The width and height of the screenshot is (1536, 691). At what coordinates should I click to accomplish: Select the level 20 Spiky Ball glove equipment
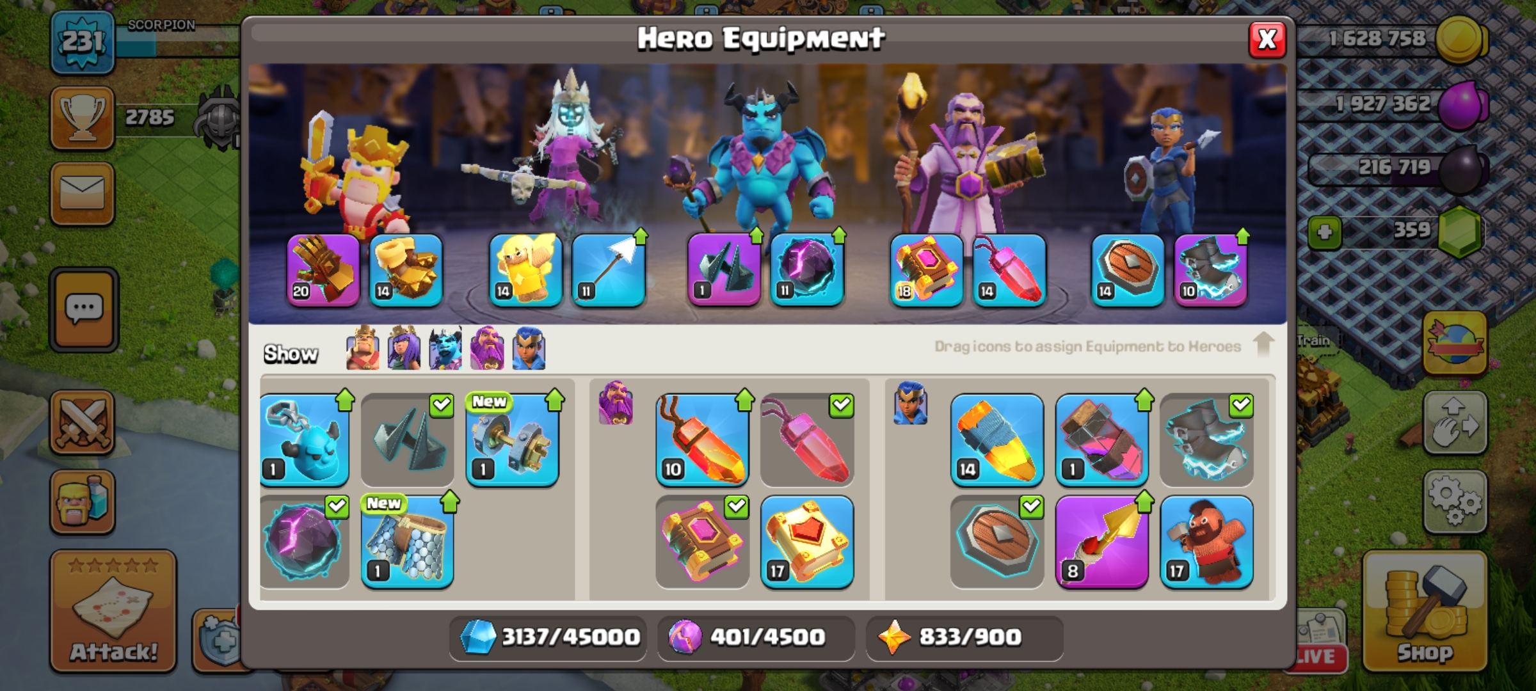323,270
